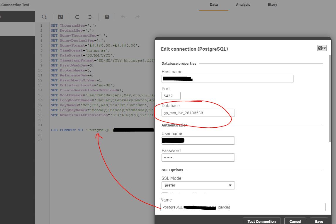336x224 pixels.
Task: Go to the Story tab
Action: point(272,5)
